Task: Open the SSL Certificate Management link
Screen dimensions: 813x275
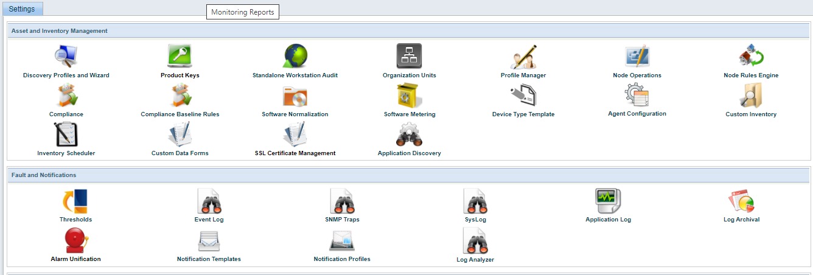Action: [295, 153]
